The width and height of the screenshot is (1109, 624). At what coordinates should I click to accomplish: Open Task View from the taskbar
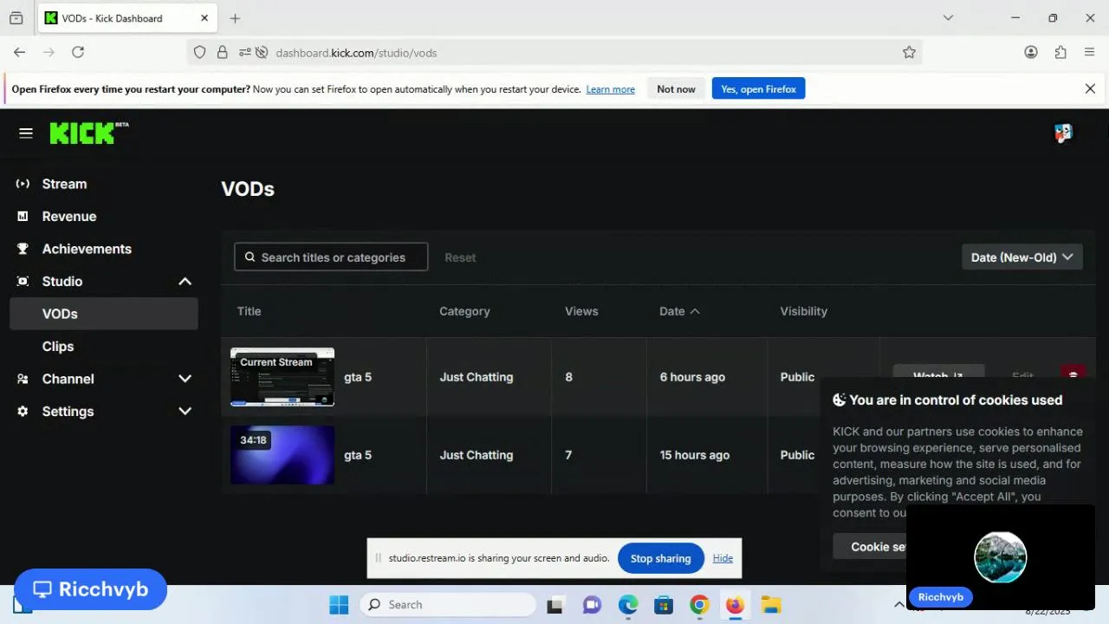point(554,605)
